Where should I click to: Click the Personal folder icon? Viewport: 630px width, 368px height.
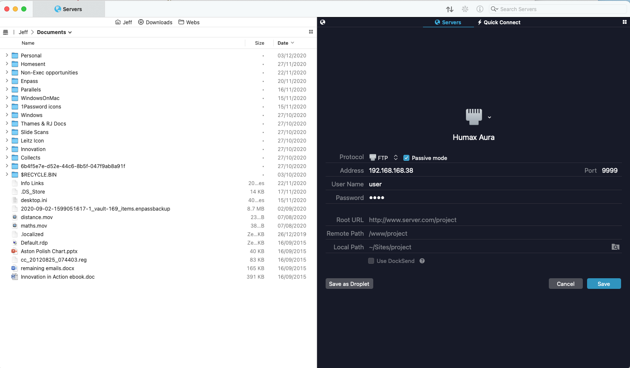[x=15, y=55]
